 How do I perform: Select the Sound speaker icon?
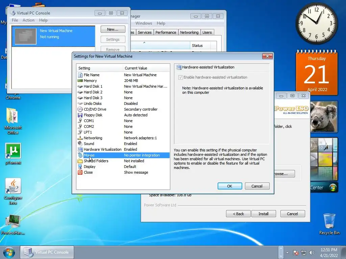(80, 144)
